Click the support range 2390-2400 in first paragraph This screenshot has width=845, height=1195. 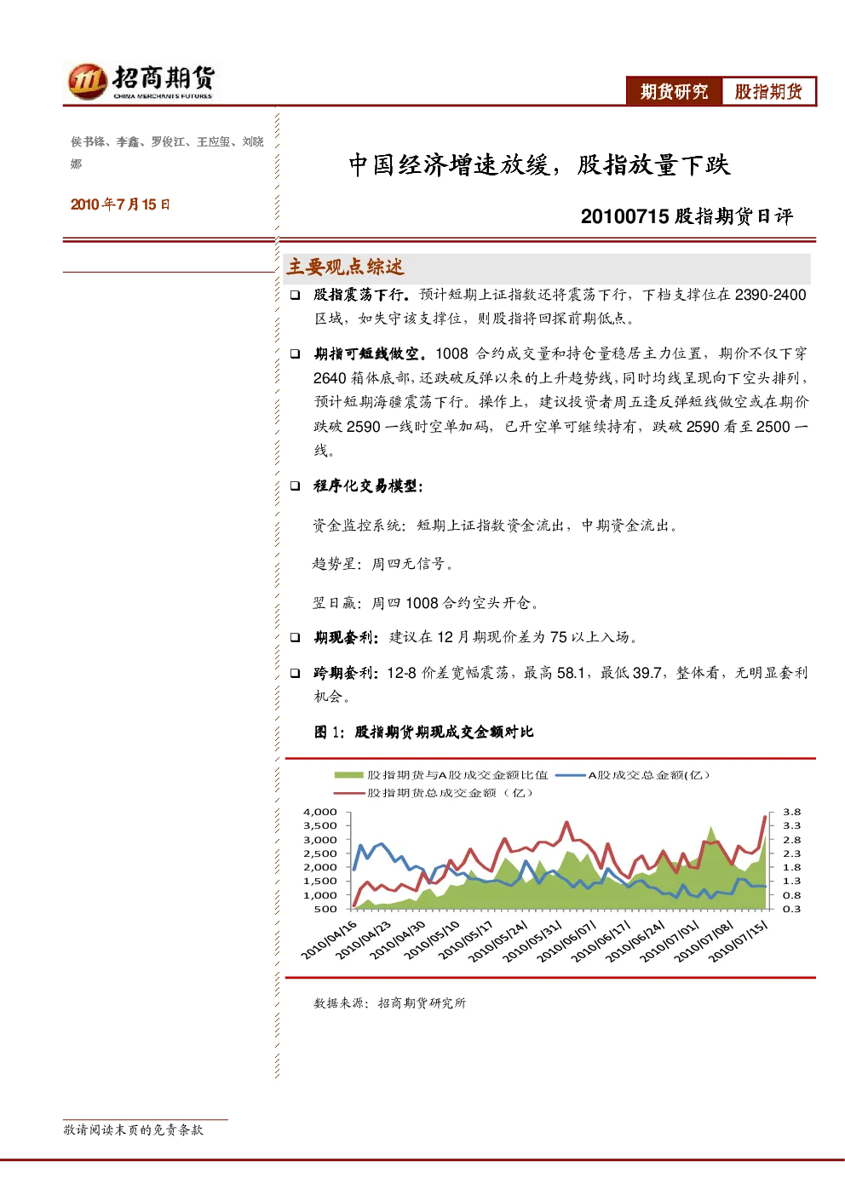770,295
